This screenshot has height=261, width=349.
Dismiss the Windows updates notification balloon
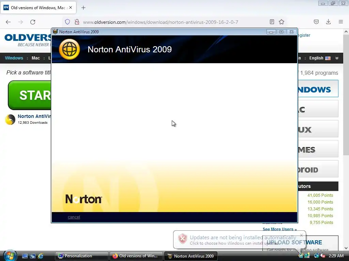pyautogui.click(x=301, y=235)
